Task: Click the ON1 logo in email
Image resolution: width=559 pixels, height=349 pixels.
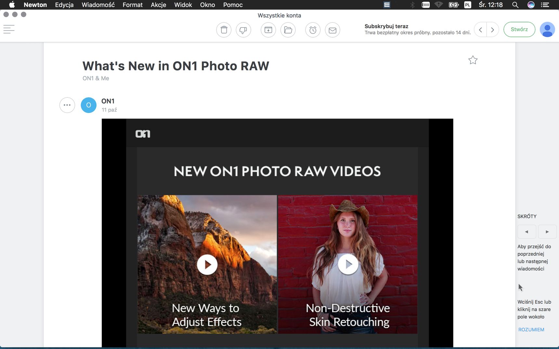Action: (x=143, y=134)
